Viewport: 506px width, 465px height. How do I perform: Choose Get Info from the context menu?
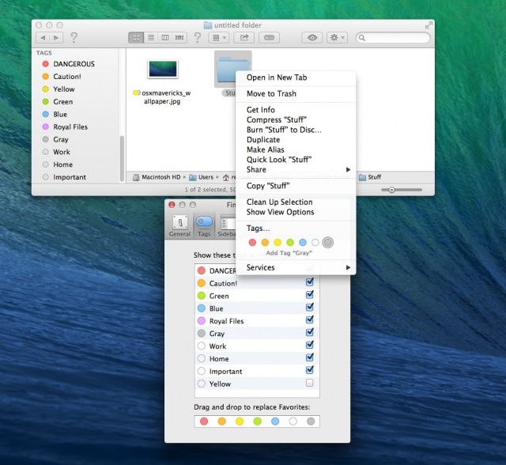[x=296, y=110]
